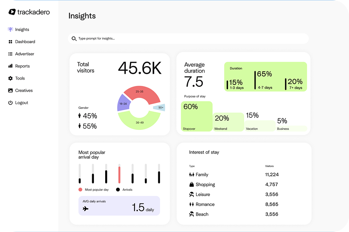Click the search magnifier icon
This screenshot has width=349, height=232.
[x=74, y=39]
